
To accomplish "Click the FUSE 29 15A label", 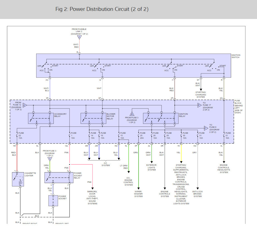I will [169, 136].
